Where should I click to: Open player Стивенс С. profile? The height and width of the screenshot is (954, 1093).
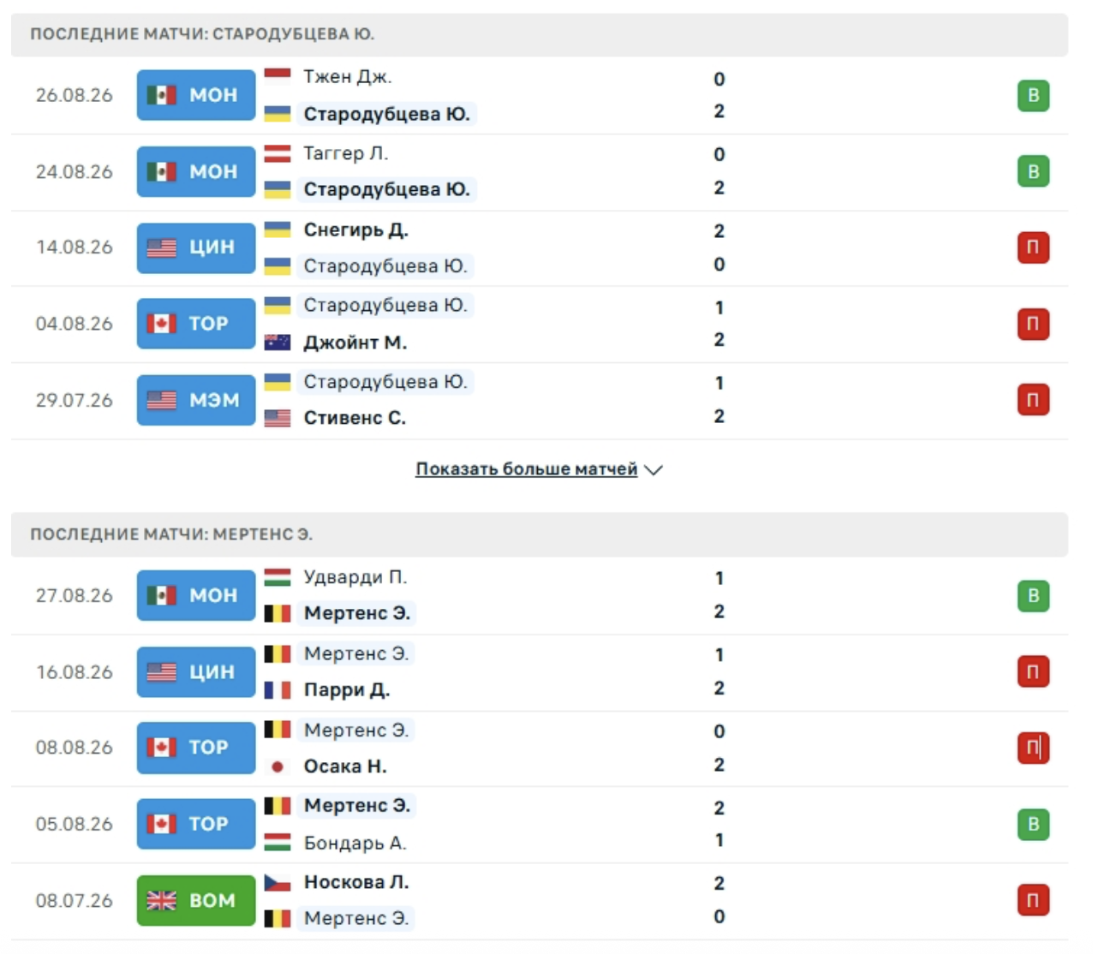pos(355,418)
